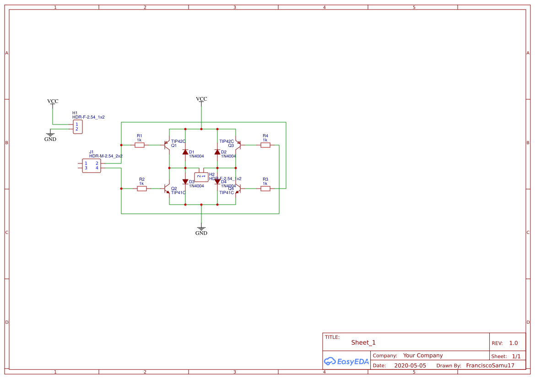This screenshot has width=535, height=379.
Task: Select transistor Q2 TIP41C symbol
Action: [167, 189]
